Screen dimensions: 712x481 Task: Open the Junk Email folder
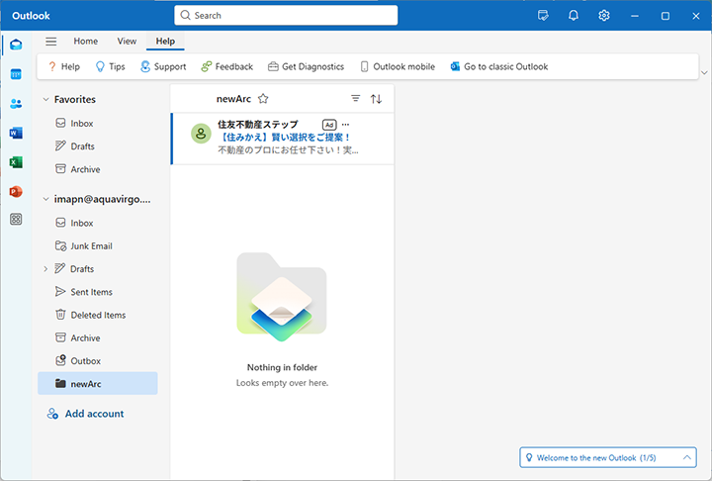98,246
